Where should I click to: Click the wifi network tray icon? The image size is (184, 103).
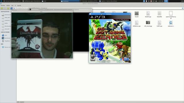point(154,1)
